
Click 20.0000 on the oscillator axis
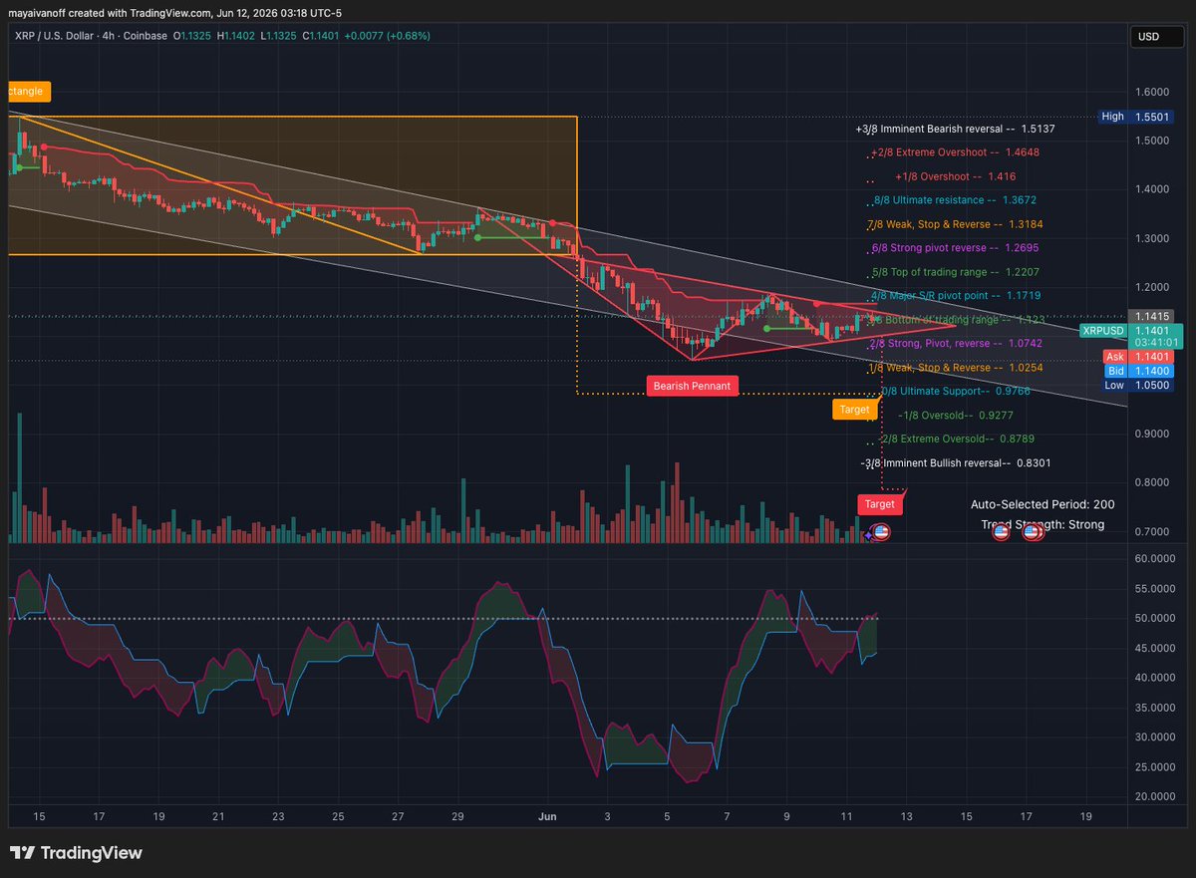pyautogui.click(x=1156, y=796)
